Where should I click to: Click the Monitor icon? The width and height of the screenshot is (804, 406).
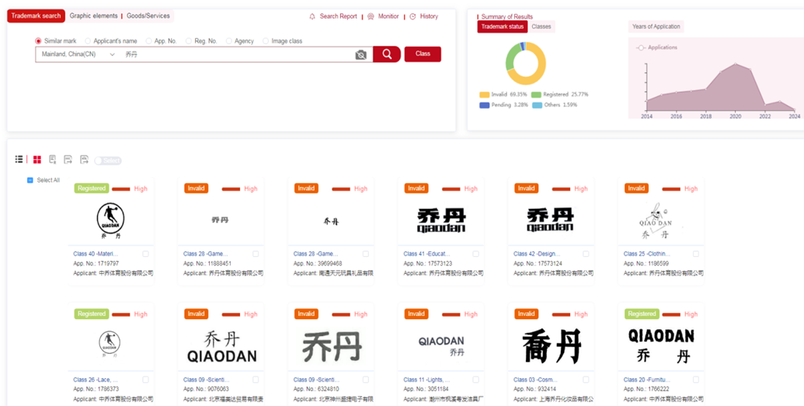tap(371, 16)
